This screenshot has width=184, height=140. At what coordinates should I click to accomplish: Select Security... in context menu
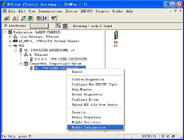(95, 112)
